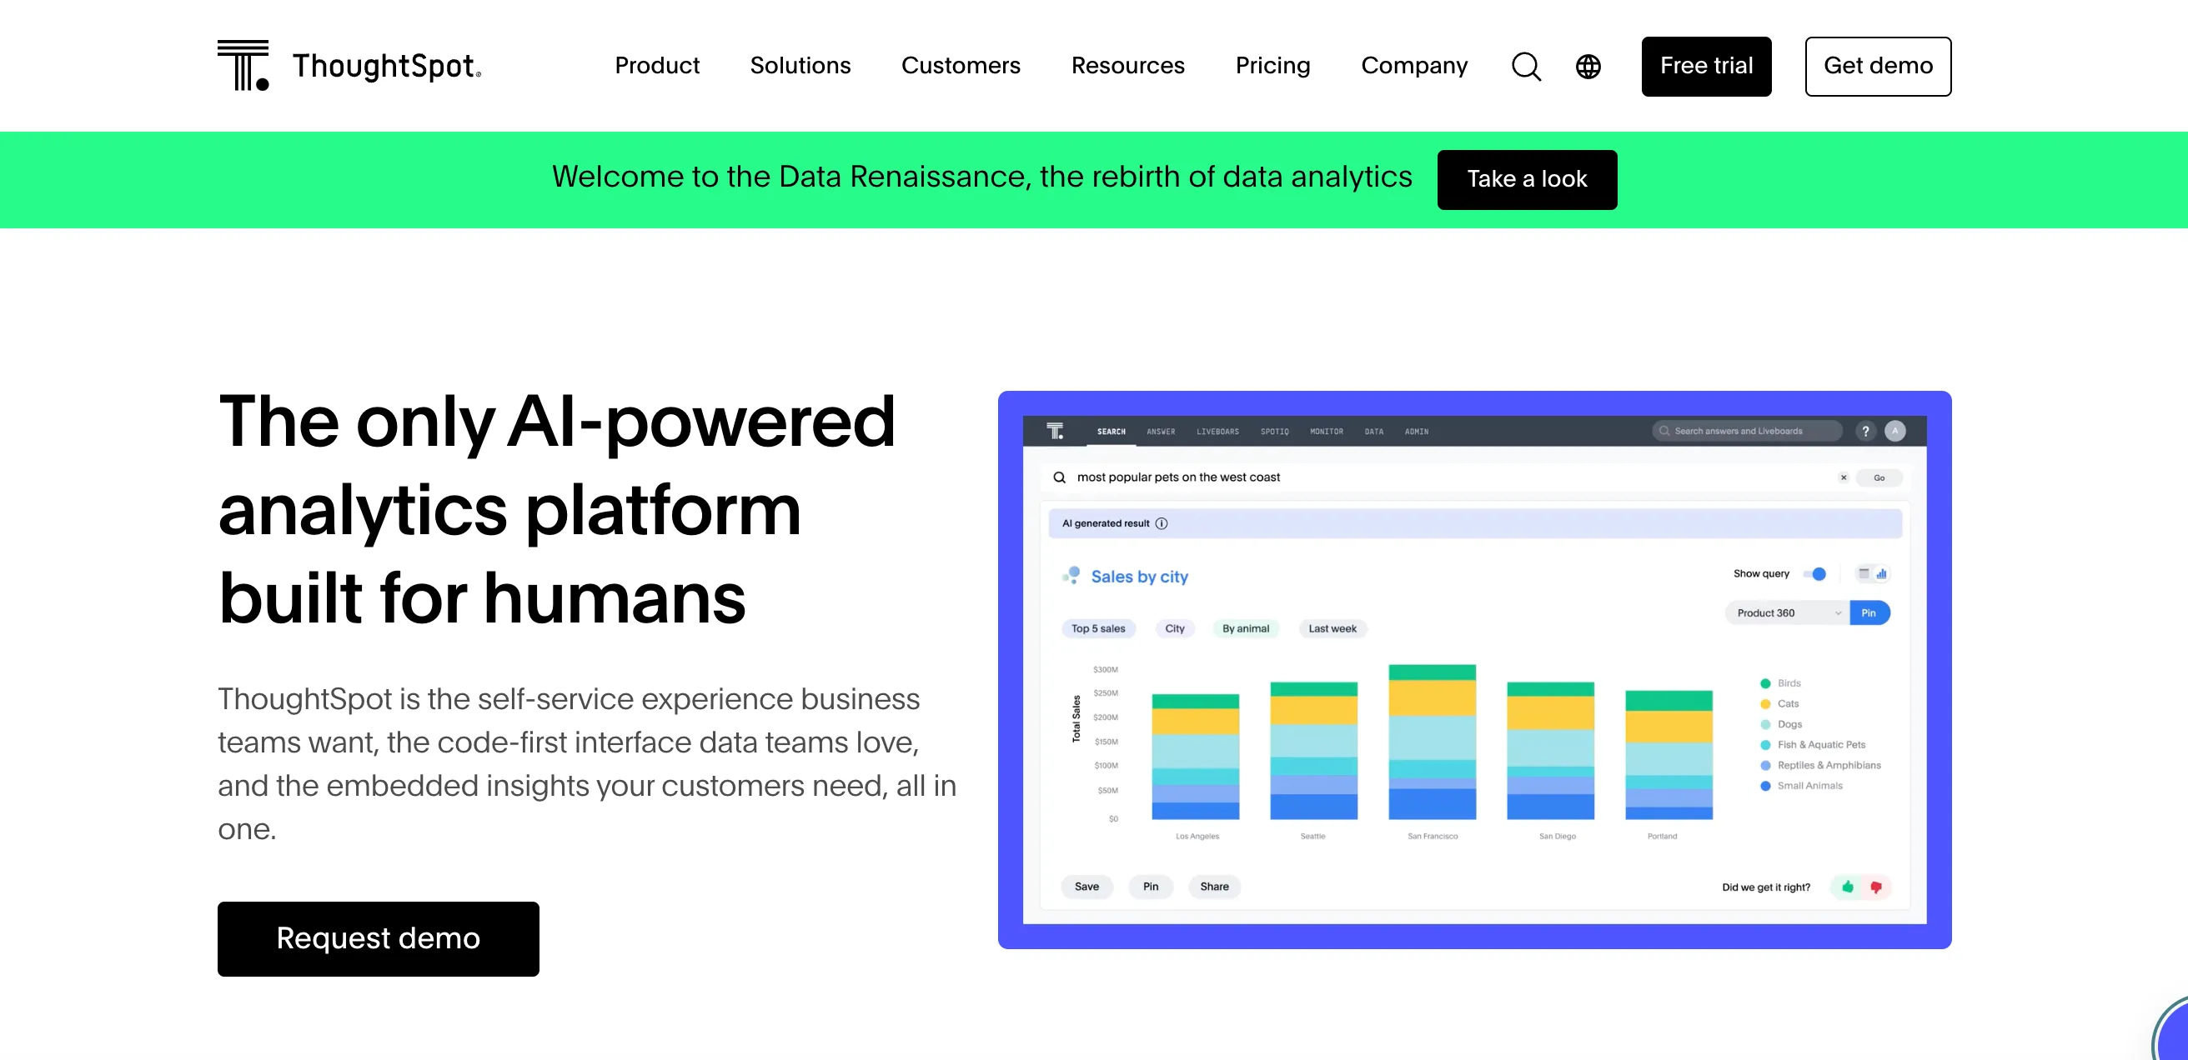Click the Save button
This screenshot has height=1060, width=2188.
point(1086,887)
